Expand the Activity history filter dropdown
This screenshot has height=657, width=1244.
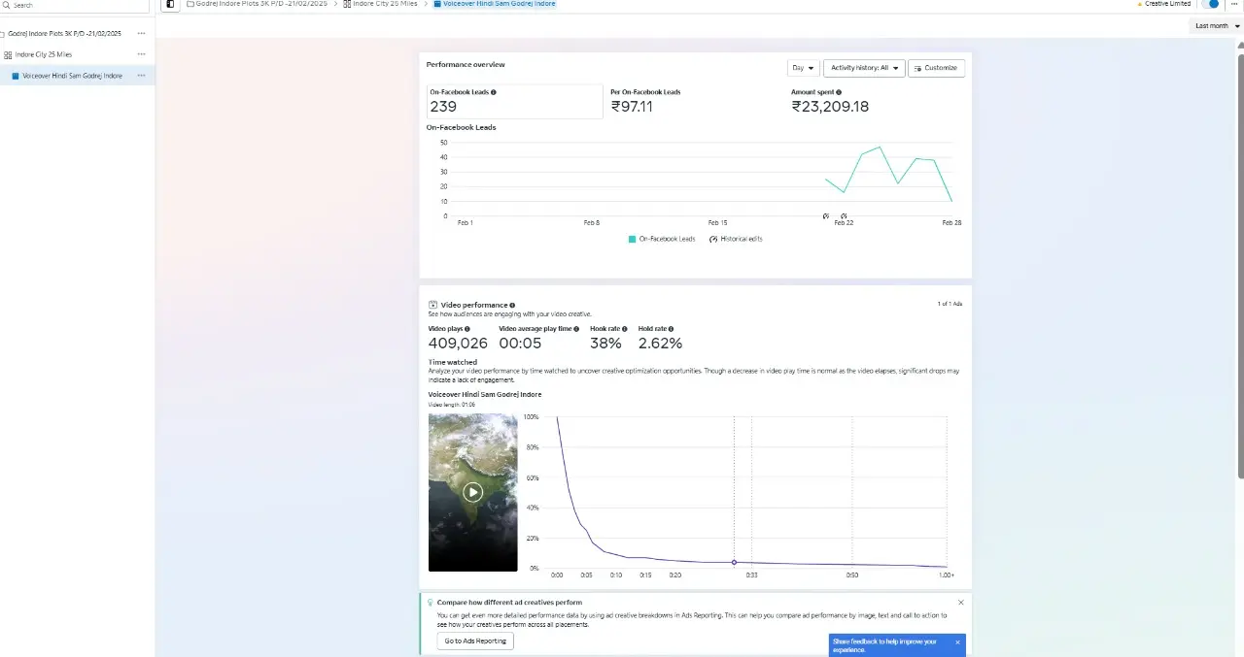(864, 68)
